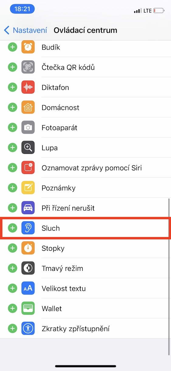Tap the Čtečka QR kódů scanner icon
This screenshot has width=171, height=371.
click(x=28, y=67)
